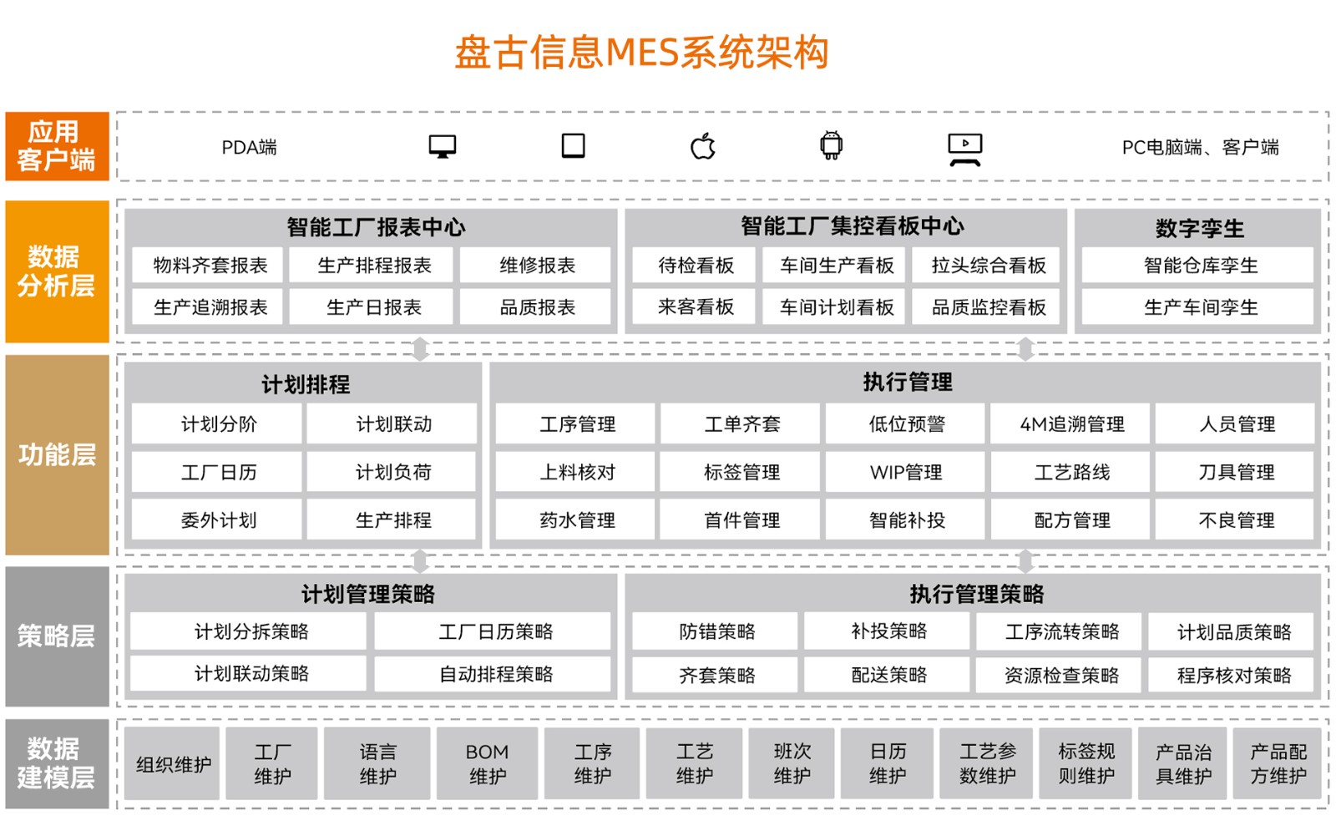Click the 班次维护 box
This screenshot has width=1336, height=836.
point(792,764)
